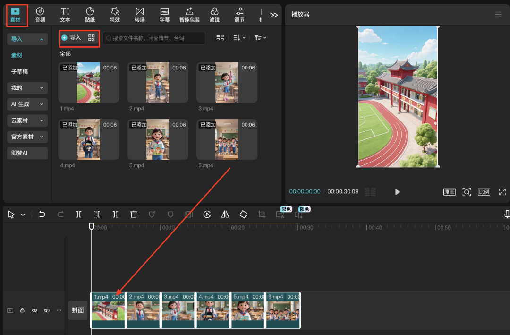Switch to the 字幕 subtitles tab
Viewport: 510px width, 335px height.
164,15
